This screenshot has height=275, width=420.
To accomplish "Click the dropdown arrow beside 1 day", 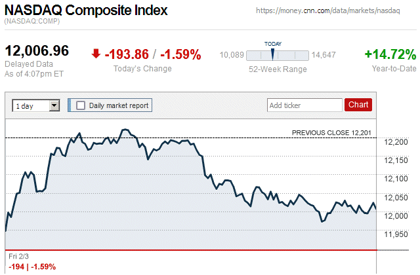I will point(54,105).
